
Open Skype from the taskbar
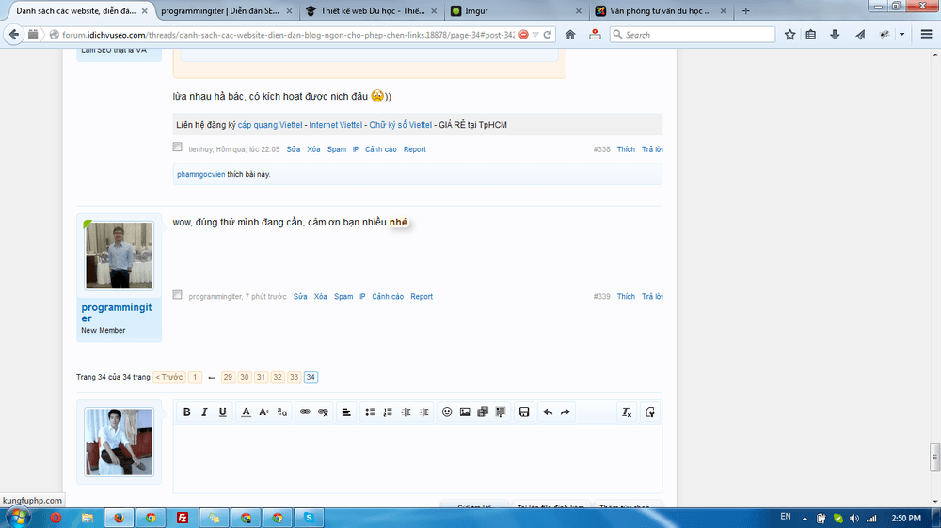309,518
